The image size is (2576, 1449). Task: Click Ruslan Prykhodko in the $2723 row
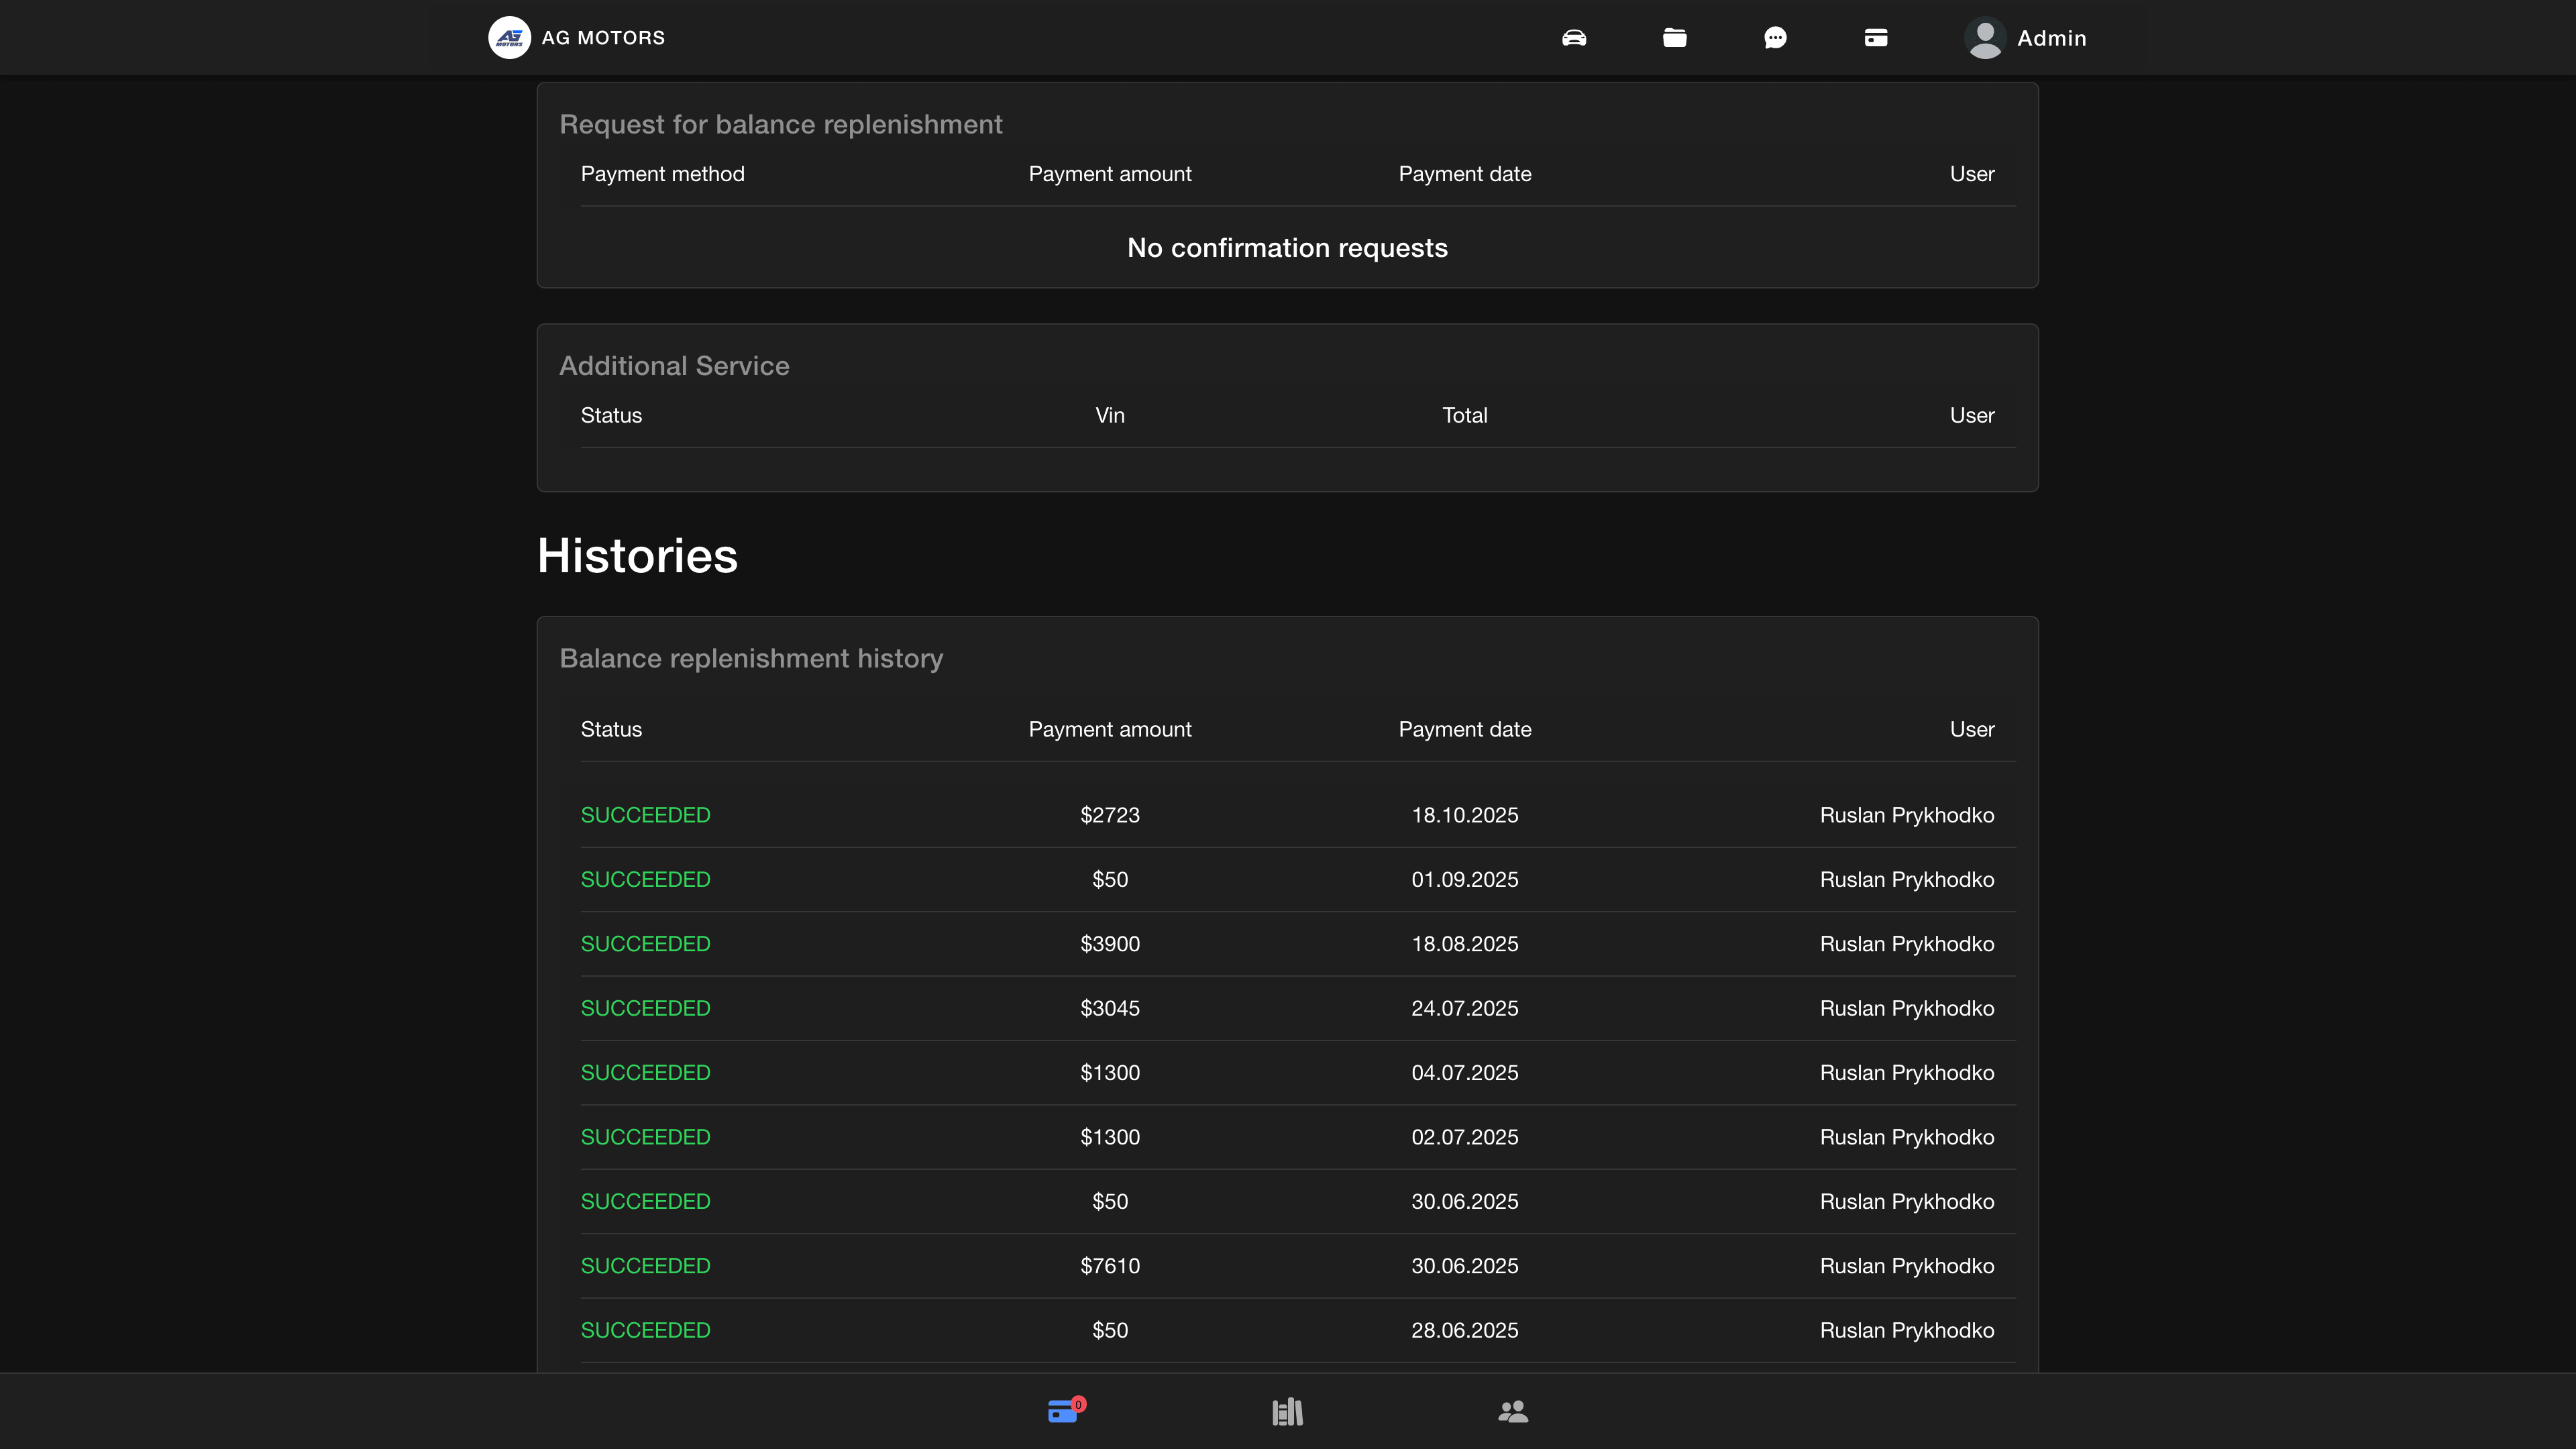pos(1907,815)
